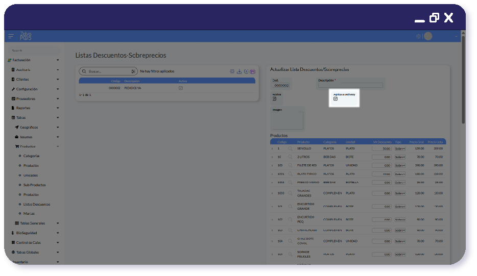Screen dimensions: 477x276
Task: Open Listas Descuentos menu item
Action: tap(36, 205)
